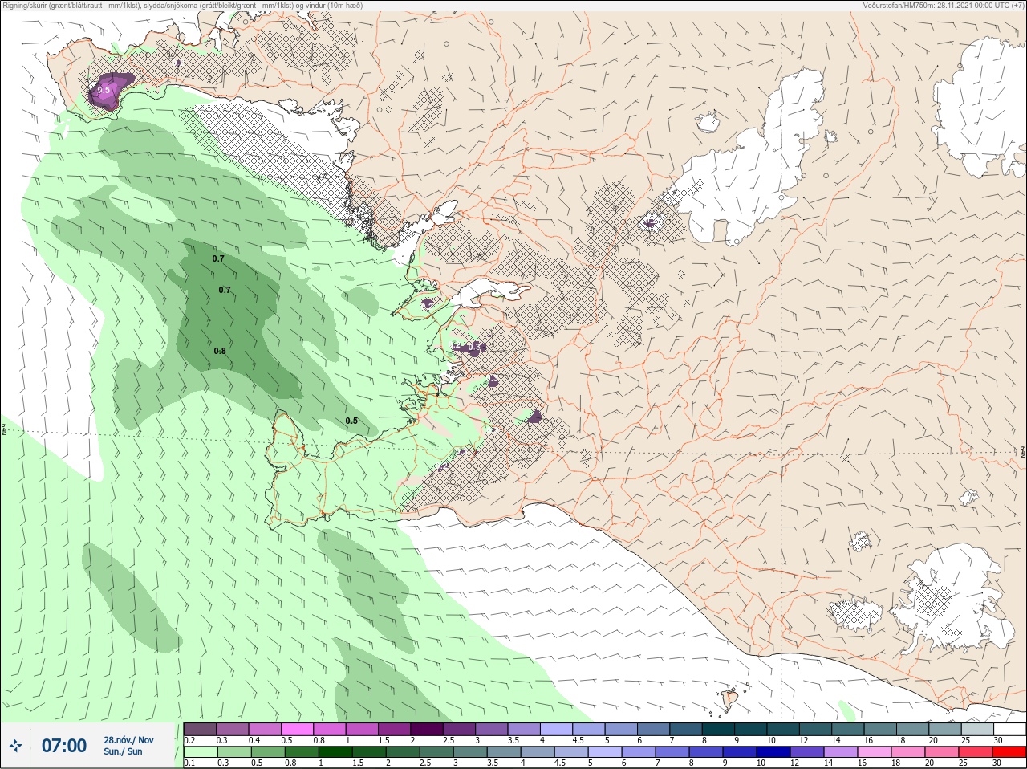Pick the upper legend swatch between 0.2 and 0.3
The image size is (1027, 769).
(x=200, y=729)
